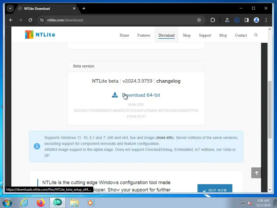Click the page scrollbar thumb
The width and height of the screenshot is (277, 208).
click(x=270, y=109)
